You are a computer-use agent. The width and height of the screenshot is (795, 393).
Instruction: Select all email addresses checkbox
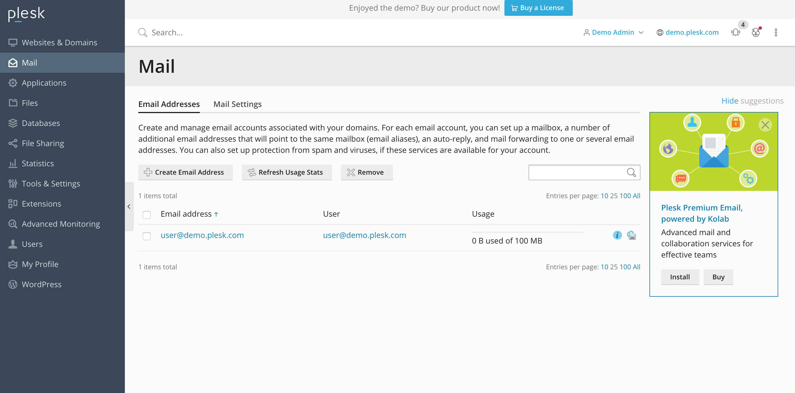[x=147, y=215]
